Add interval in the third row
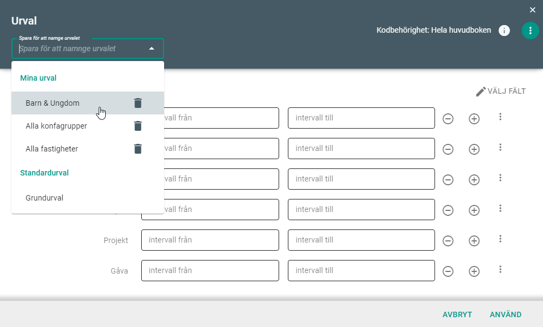543x327 pixels. [x=474, y=180]
